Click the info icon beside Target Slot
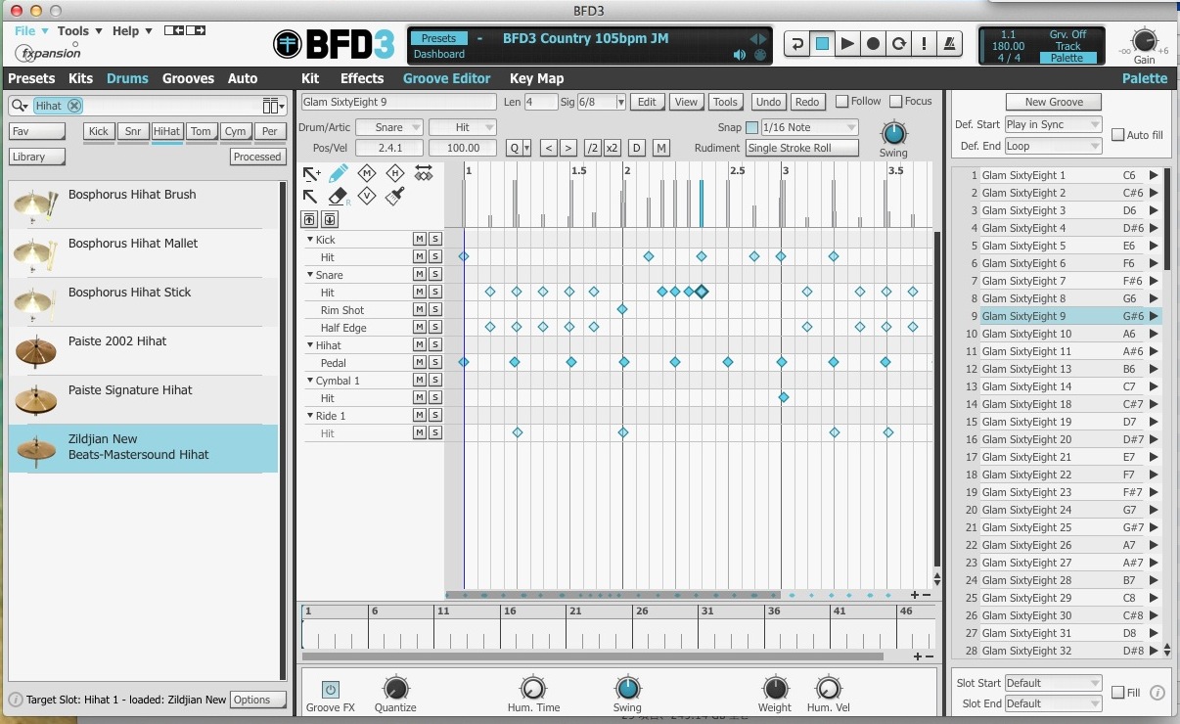Image resolution: width=1180 pixels, height=724 pixels. [x=16, y=700]
